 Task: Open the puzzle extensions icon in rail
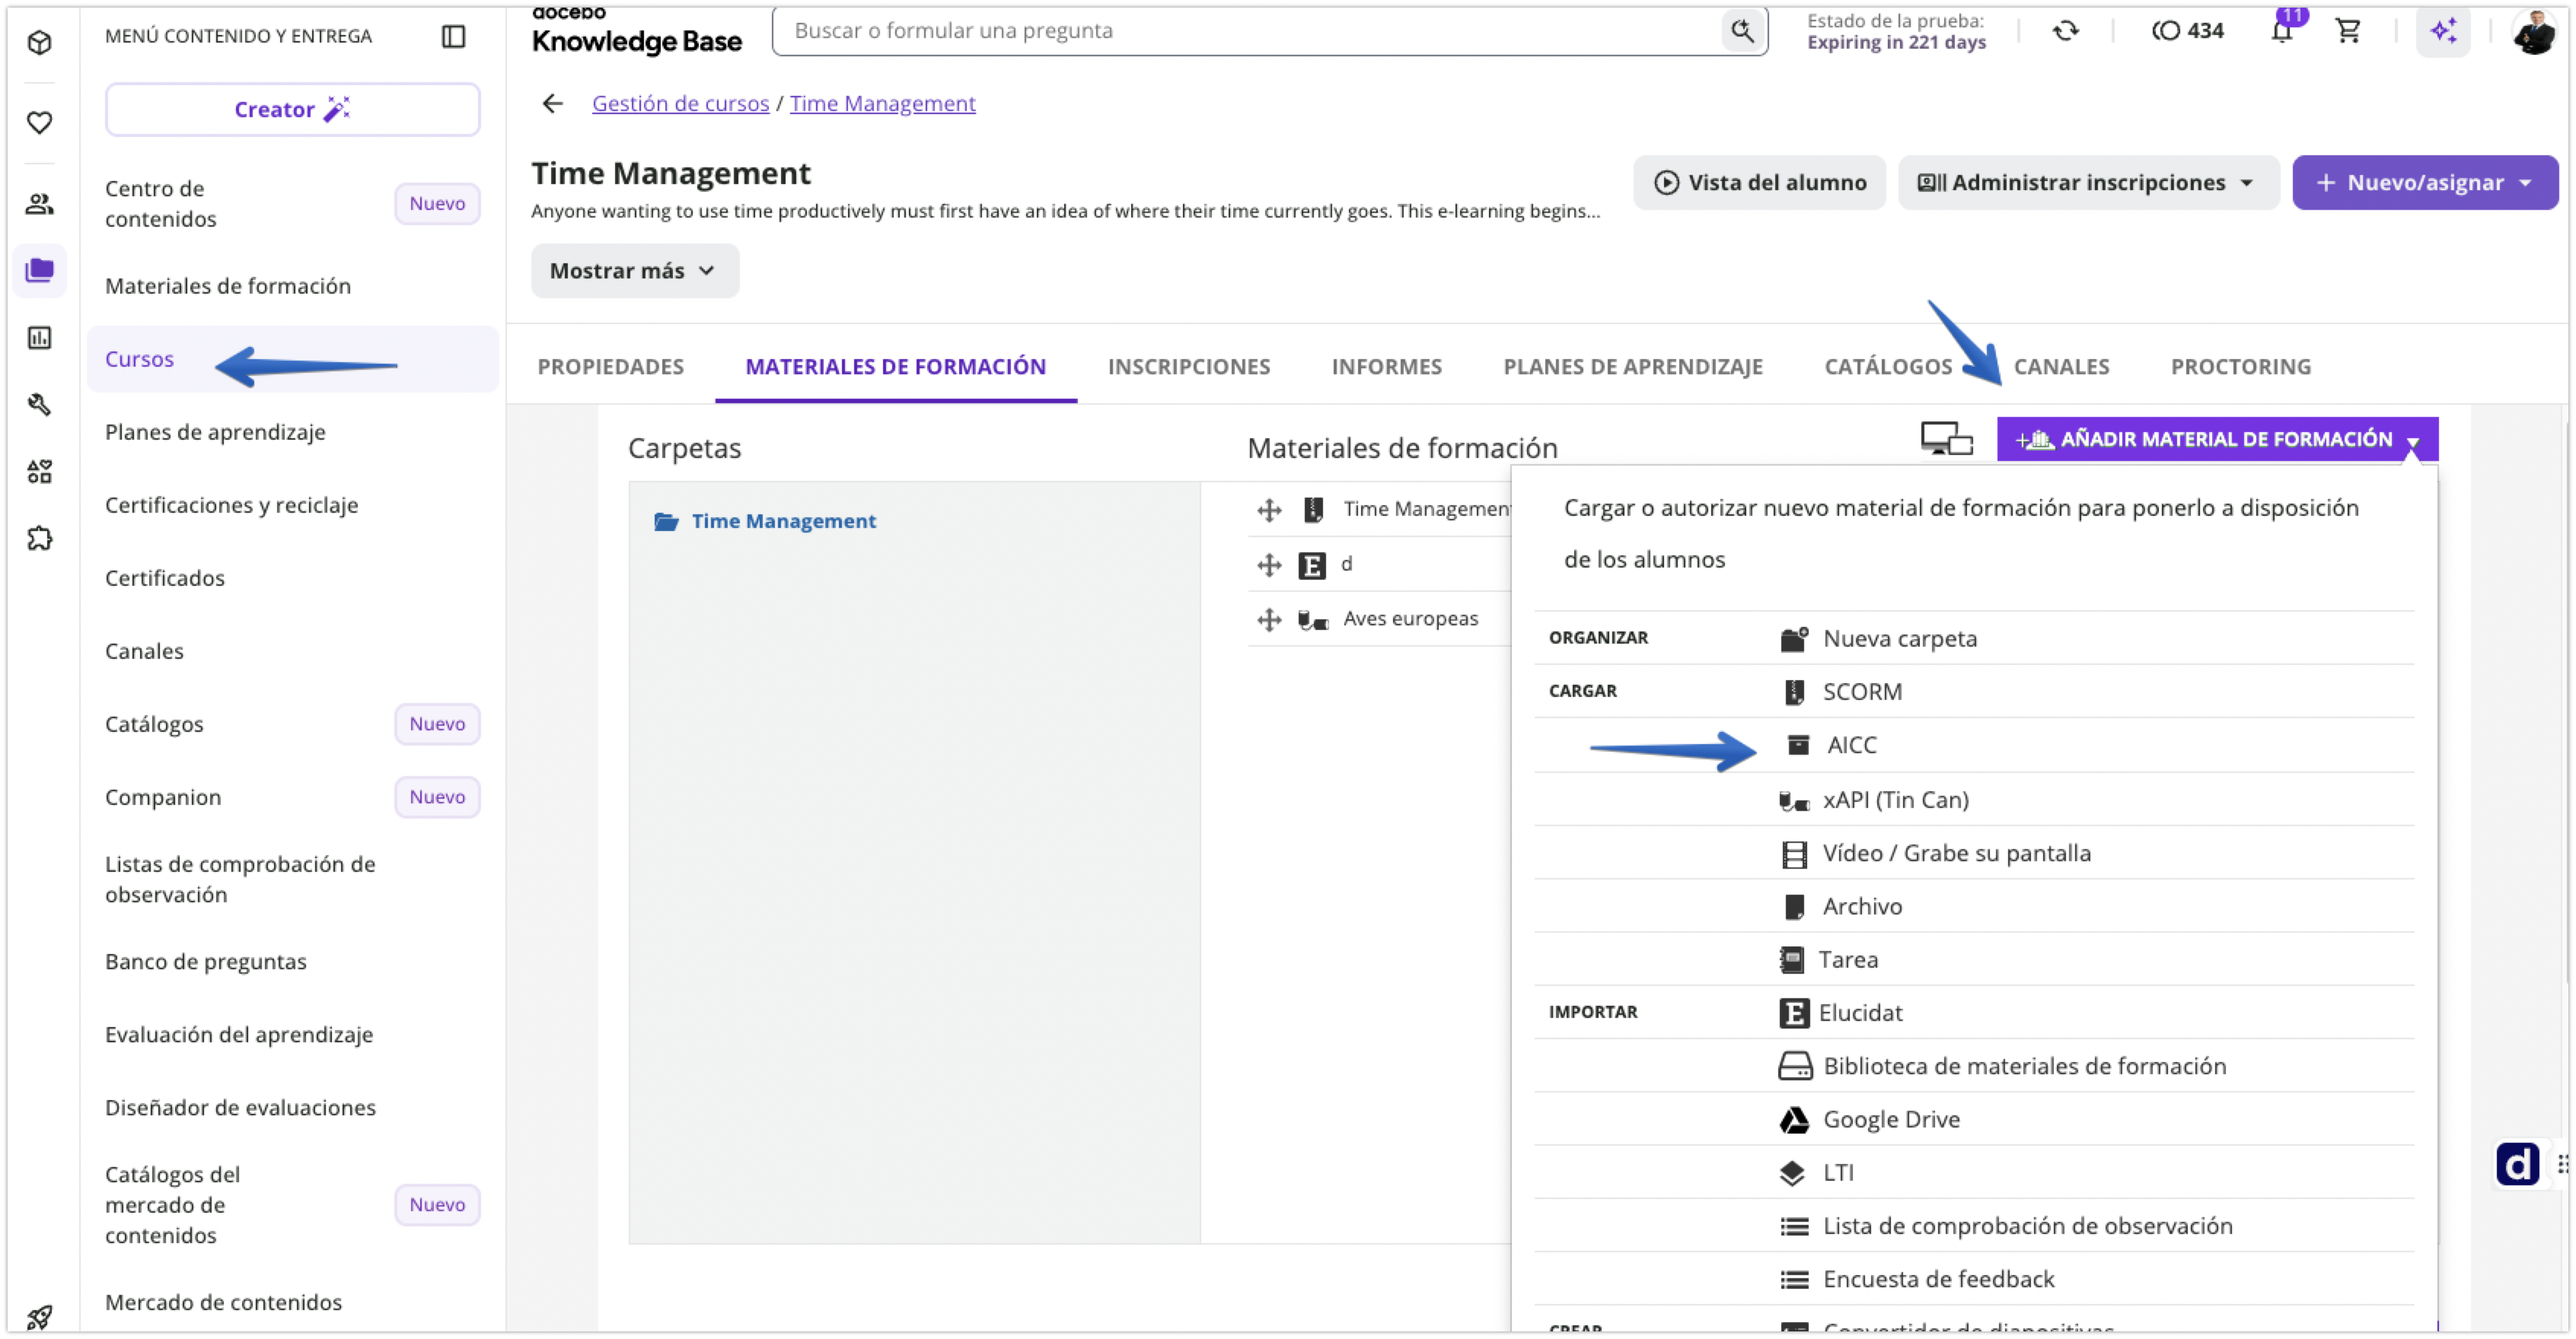39,539
